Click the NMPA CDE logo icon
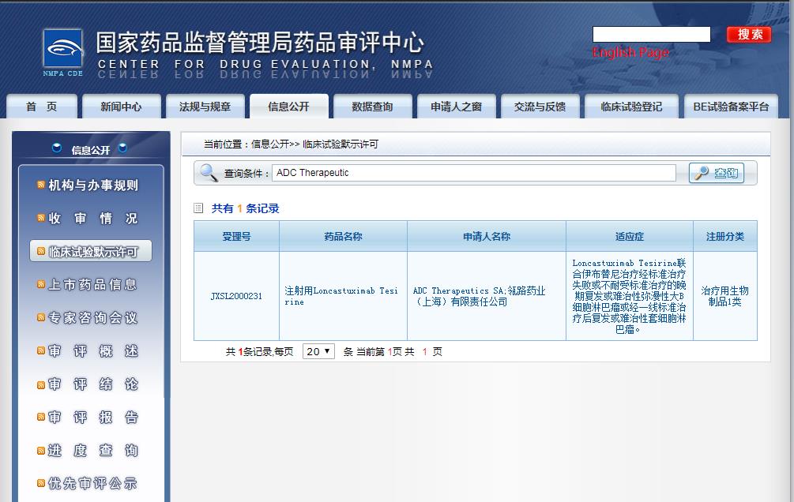794x502 pixels. click(x=62, y=53)
